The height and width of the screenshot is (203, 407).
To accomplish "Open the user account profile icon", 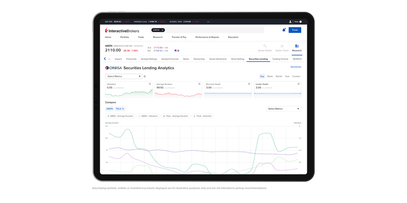I will click(290, 22).
